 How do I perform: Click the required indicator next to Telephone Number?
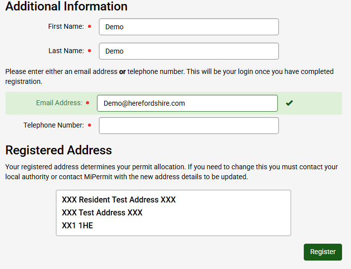[x=89, y=126]
